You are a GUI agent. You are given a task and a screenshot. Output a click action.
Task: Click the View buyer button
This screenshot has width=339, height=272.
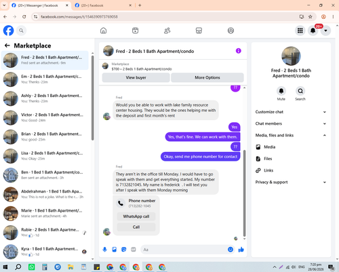coord(136,77)
